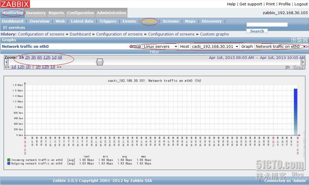Screen dimensions: 309x185
Task: Click the Network traffic on eth0 page heading
Action: pyautogui.click(x=25, y=47)
